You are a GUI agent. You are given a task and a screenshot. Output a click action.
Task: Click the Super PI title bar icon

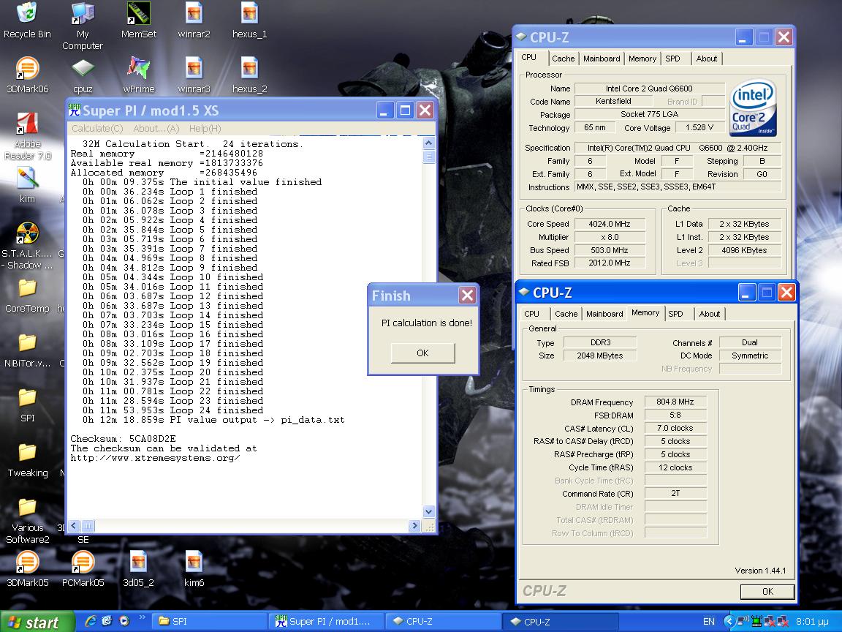(74, 110)
